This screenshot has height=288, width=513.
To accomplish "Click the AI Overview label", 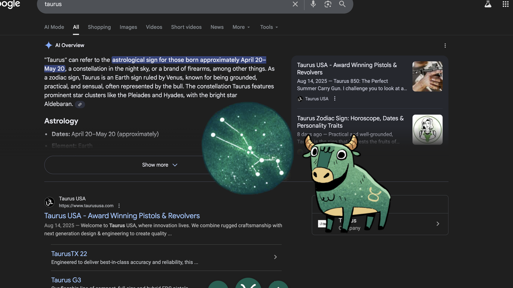I will (70, 45).
